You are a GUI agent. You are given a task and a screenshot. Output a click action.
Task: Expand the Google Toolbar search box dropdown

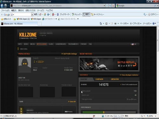point(32,15)
